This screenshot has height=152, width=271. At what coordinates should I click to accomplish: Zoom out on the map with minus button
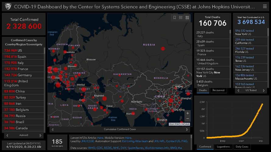pos(188,119)
